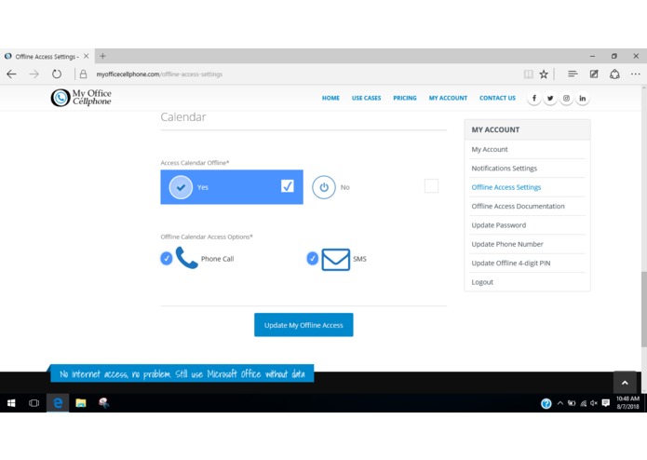Click Update My Offline Access button

click(303, 325)
